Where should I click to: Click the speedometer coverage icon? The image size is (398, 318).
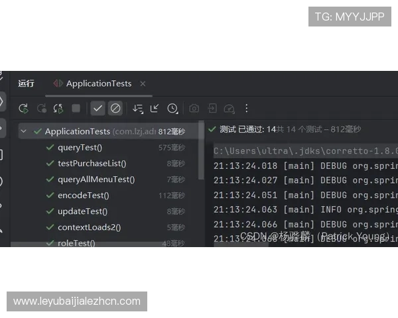pos(230,109)
